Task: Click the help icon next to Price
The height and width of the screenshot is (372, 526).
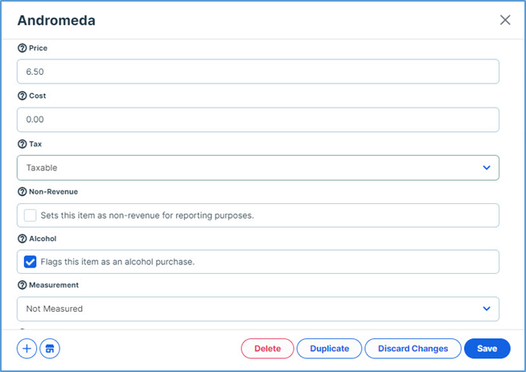Action: pyautogui.click(x=22, y=48)
